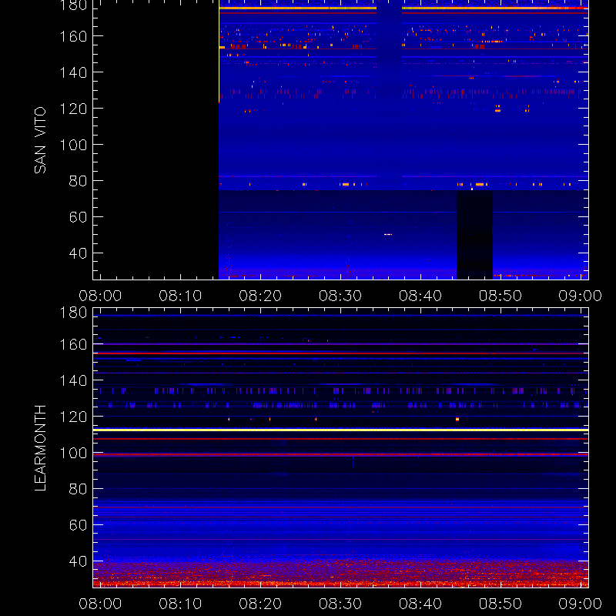Image resolution: width=616 pixels, height=616 pixels.
Task: Click the SAN VITO vertical axis title
Action: click(x=40, y=140)
